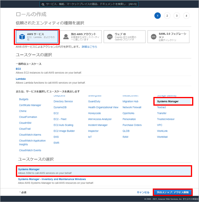Go to step 1 indicator

[158, 16]
